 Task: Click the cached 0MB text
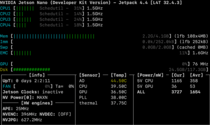(193, 48)
